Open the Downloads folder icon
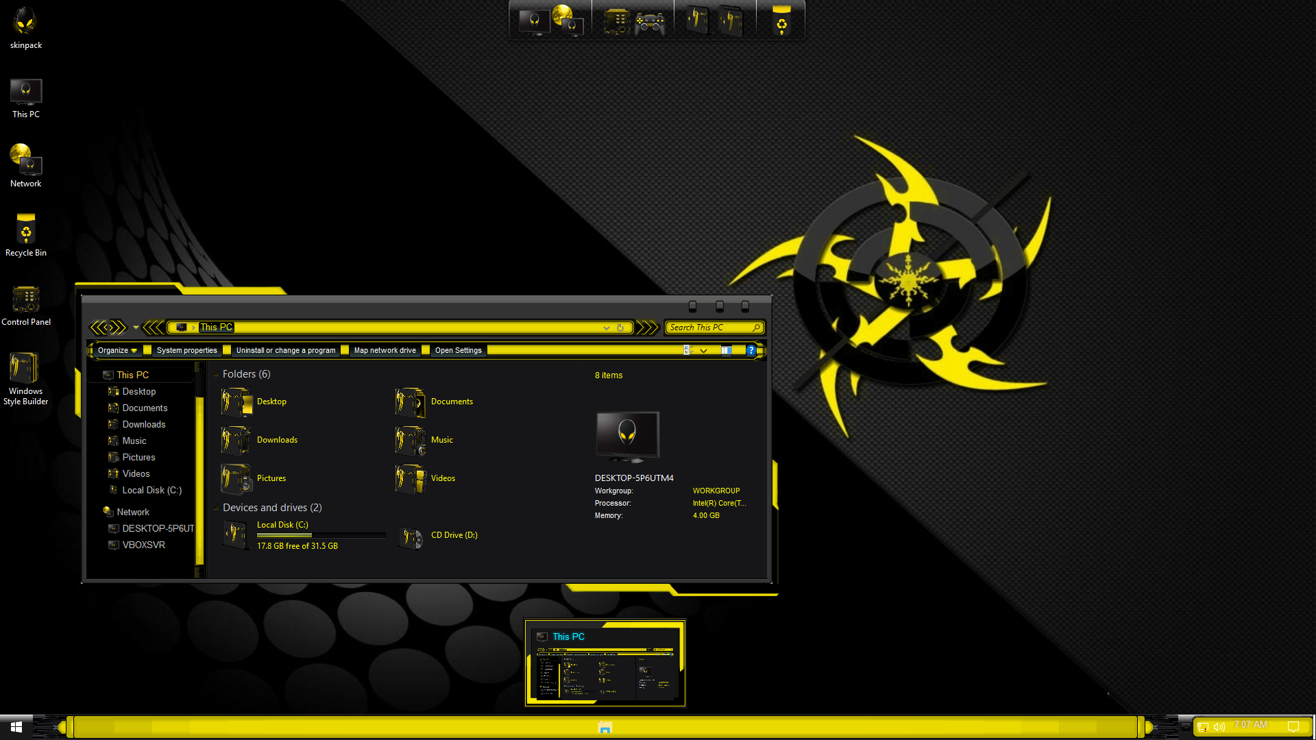This screenshot has width=1316, height=740. click(236, 440)
